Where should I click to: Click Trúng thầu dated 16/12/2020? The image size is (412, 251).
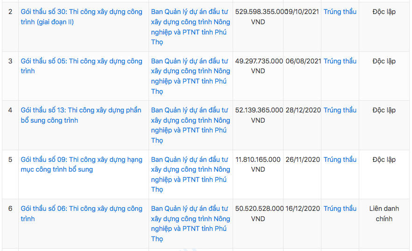click(x=340, y=209)
